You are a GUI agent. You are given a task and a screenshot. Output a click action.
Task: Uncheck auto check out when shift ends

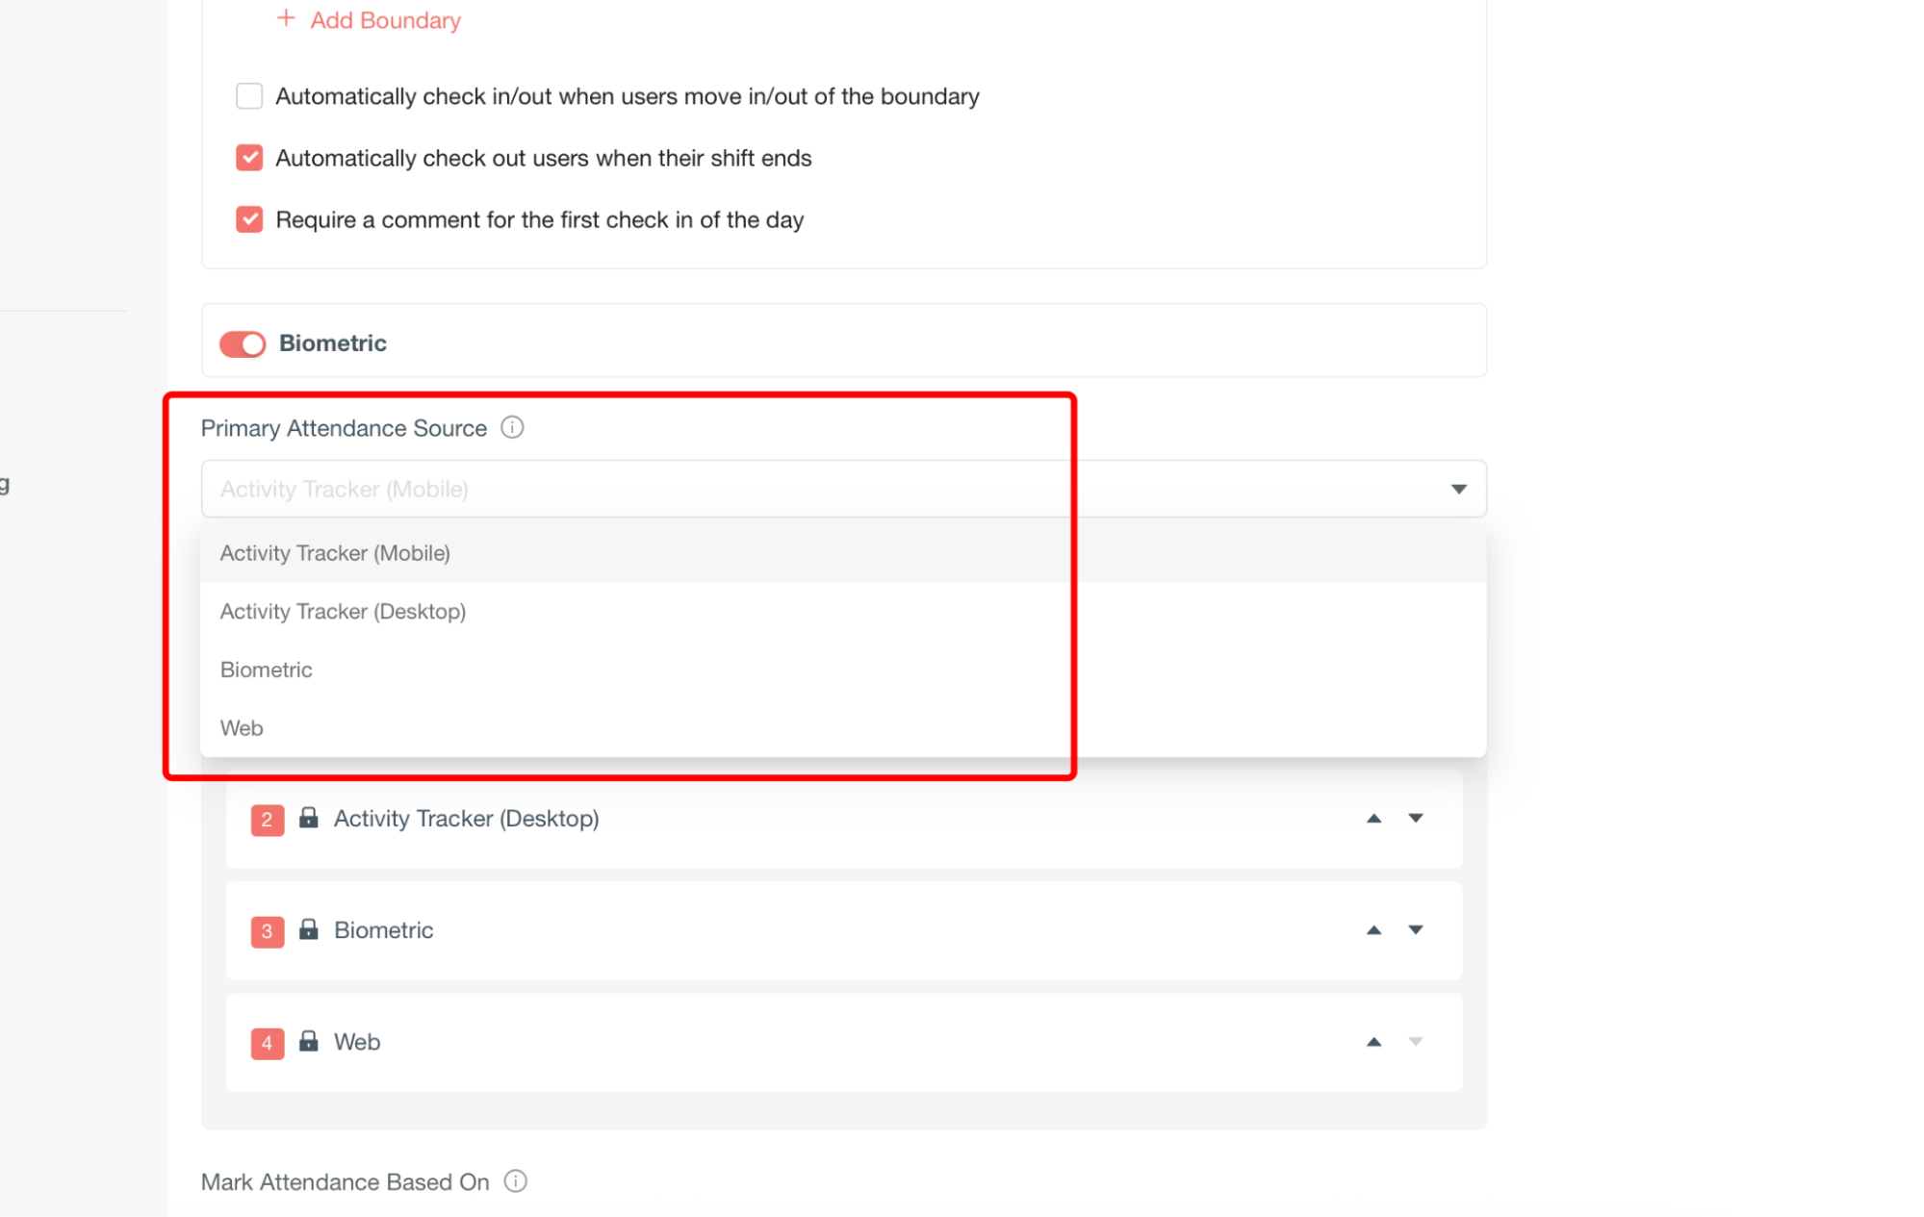tap(249, 158)
